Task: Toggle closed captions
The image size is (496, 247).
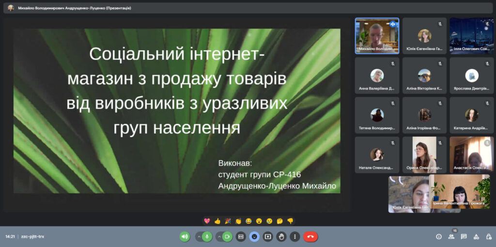Action: [x=241, y=237]
